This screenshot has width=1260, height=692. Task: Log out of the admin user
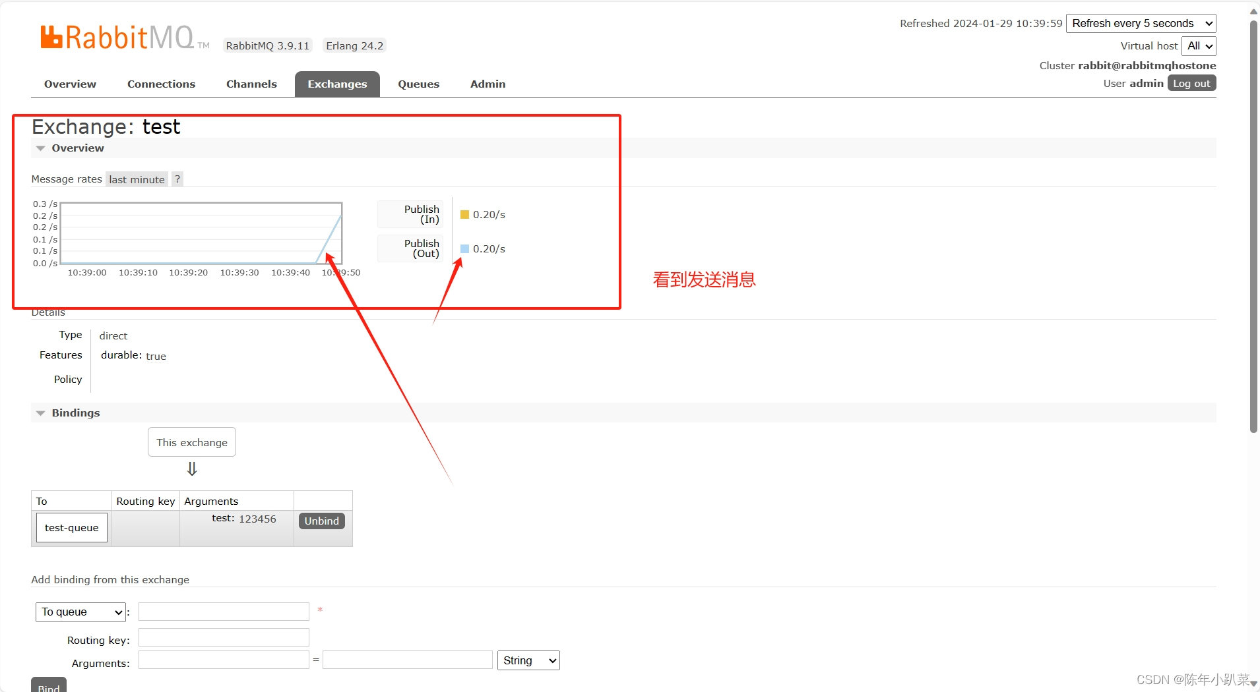[1191, 84]
